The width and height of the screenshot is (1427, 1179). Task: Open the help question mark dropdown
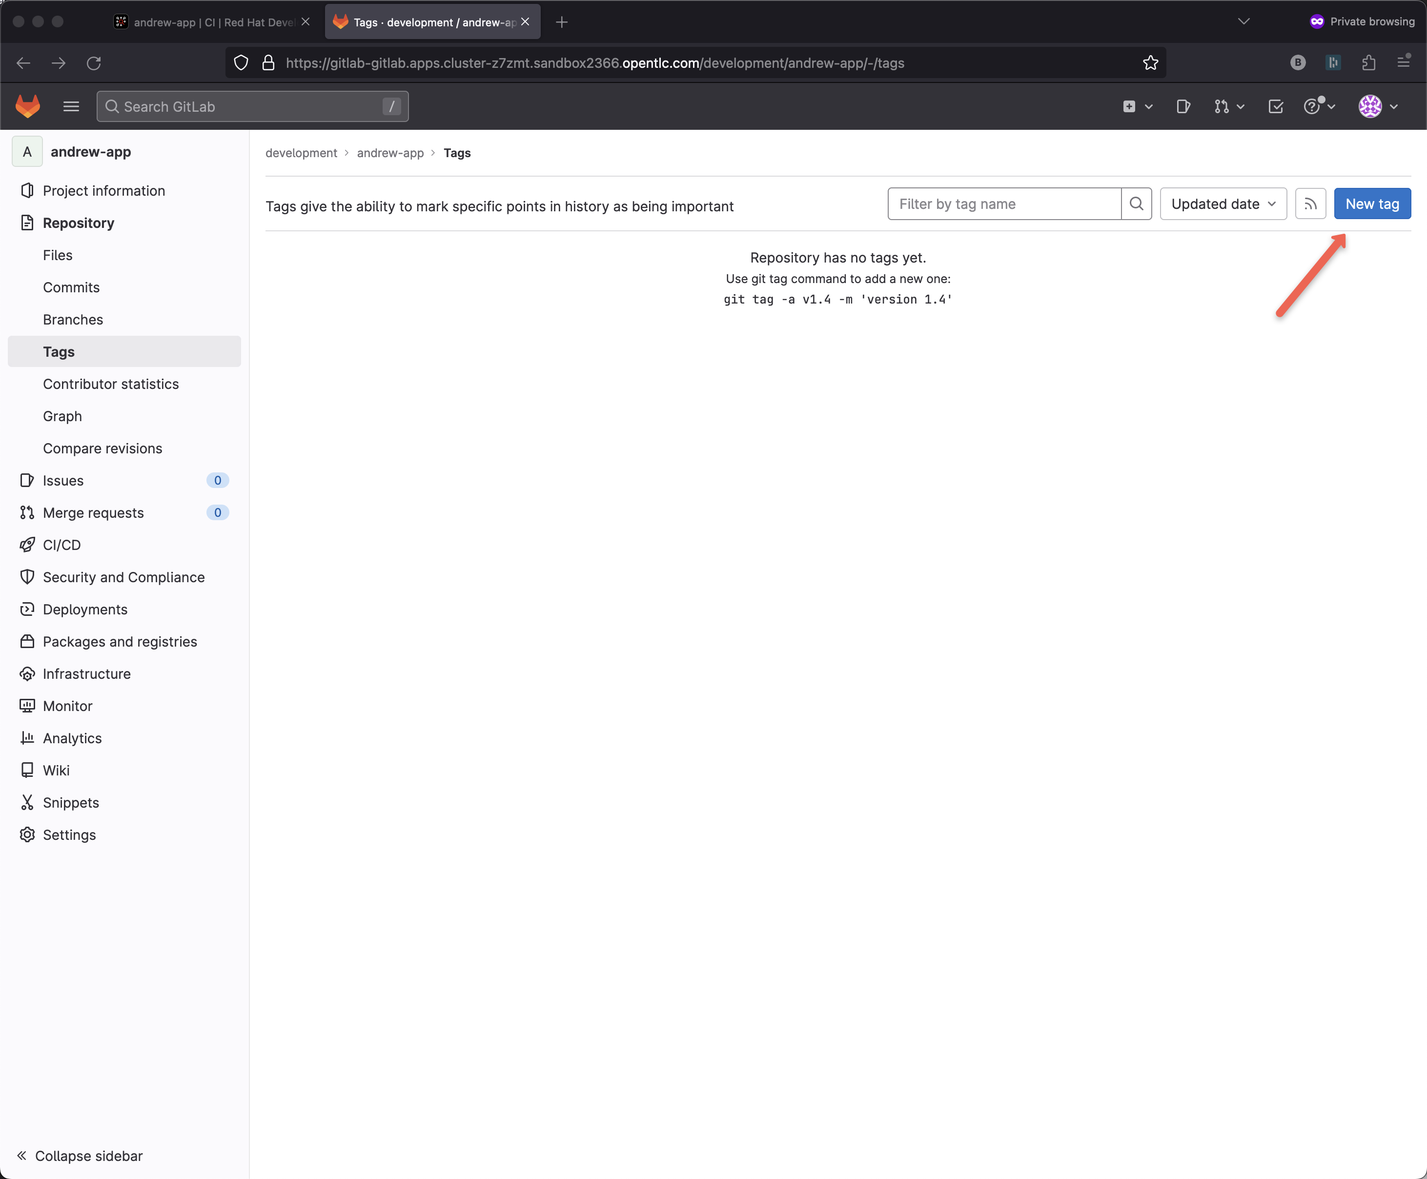[x=1319, y=106]
